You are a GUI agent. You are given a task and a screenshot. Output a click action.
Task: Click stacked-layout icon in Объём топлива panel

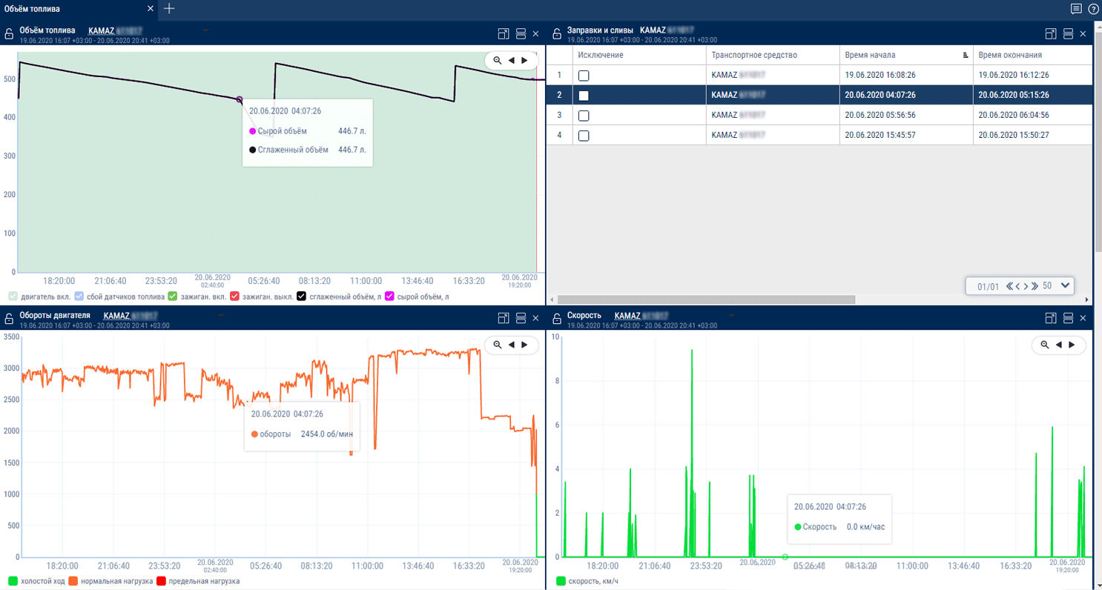point(521,33)
